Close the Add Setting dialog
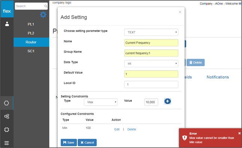The width and height of the screenshot is (242, 148). (180, 12)
